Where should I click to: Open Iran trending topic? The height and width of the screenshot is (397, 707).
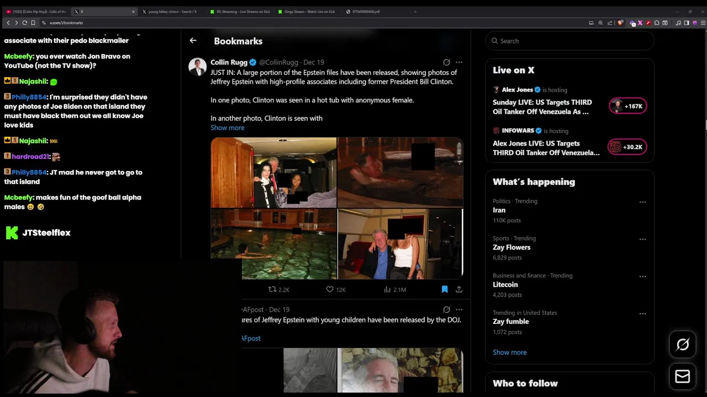click(499, 210)
